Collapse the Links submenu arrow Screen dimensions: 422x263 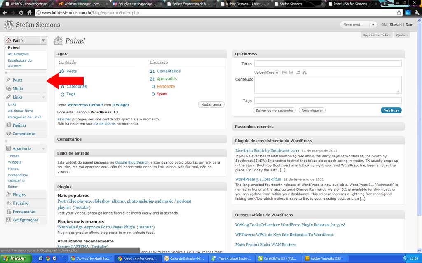pyautogui.click(x=43, y=97)
